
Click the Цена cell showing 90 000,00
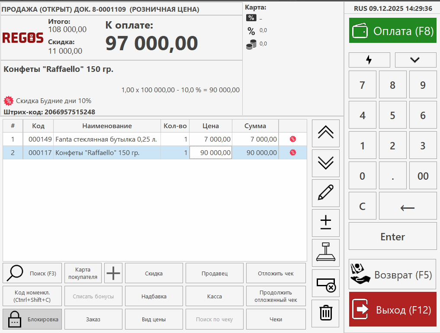point(211,152)
